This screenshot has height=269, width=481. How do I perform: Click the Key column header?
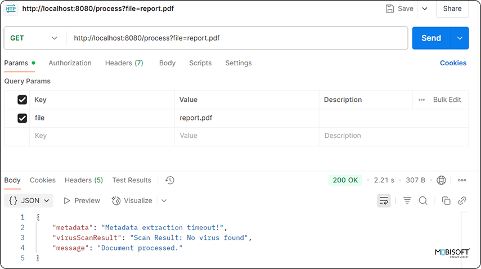[40, 100]
